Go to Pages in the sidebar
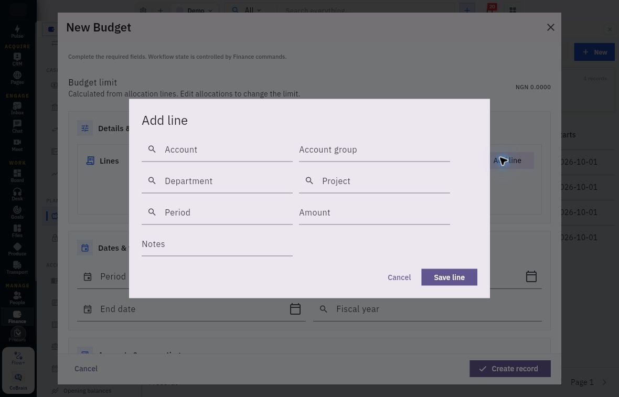619x397 pixels. 17,78
